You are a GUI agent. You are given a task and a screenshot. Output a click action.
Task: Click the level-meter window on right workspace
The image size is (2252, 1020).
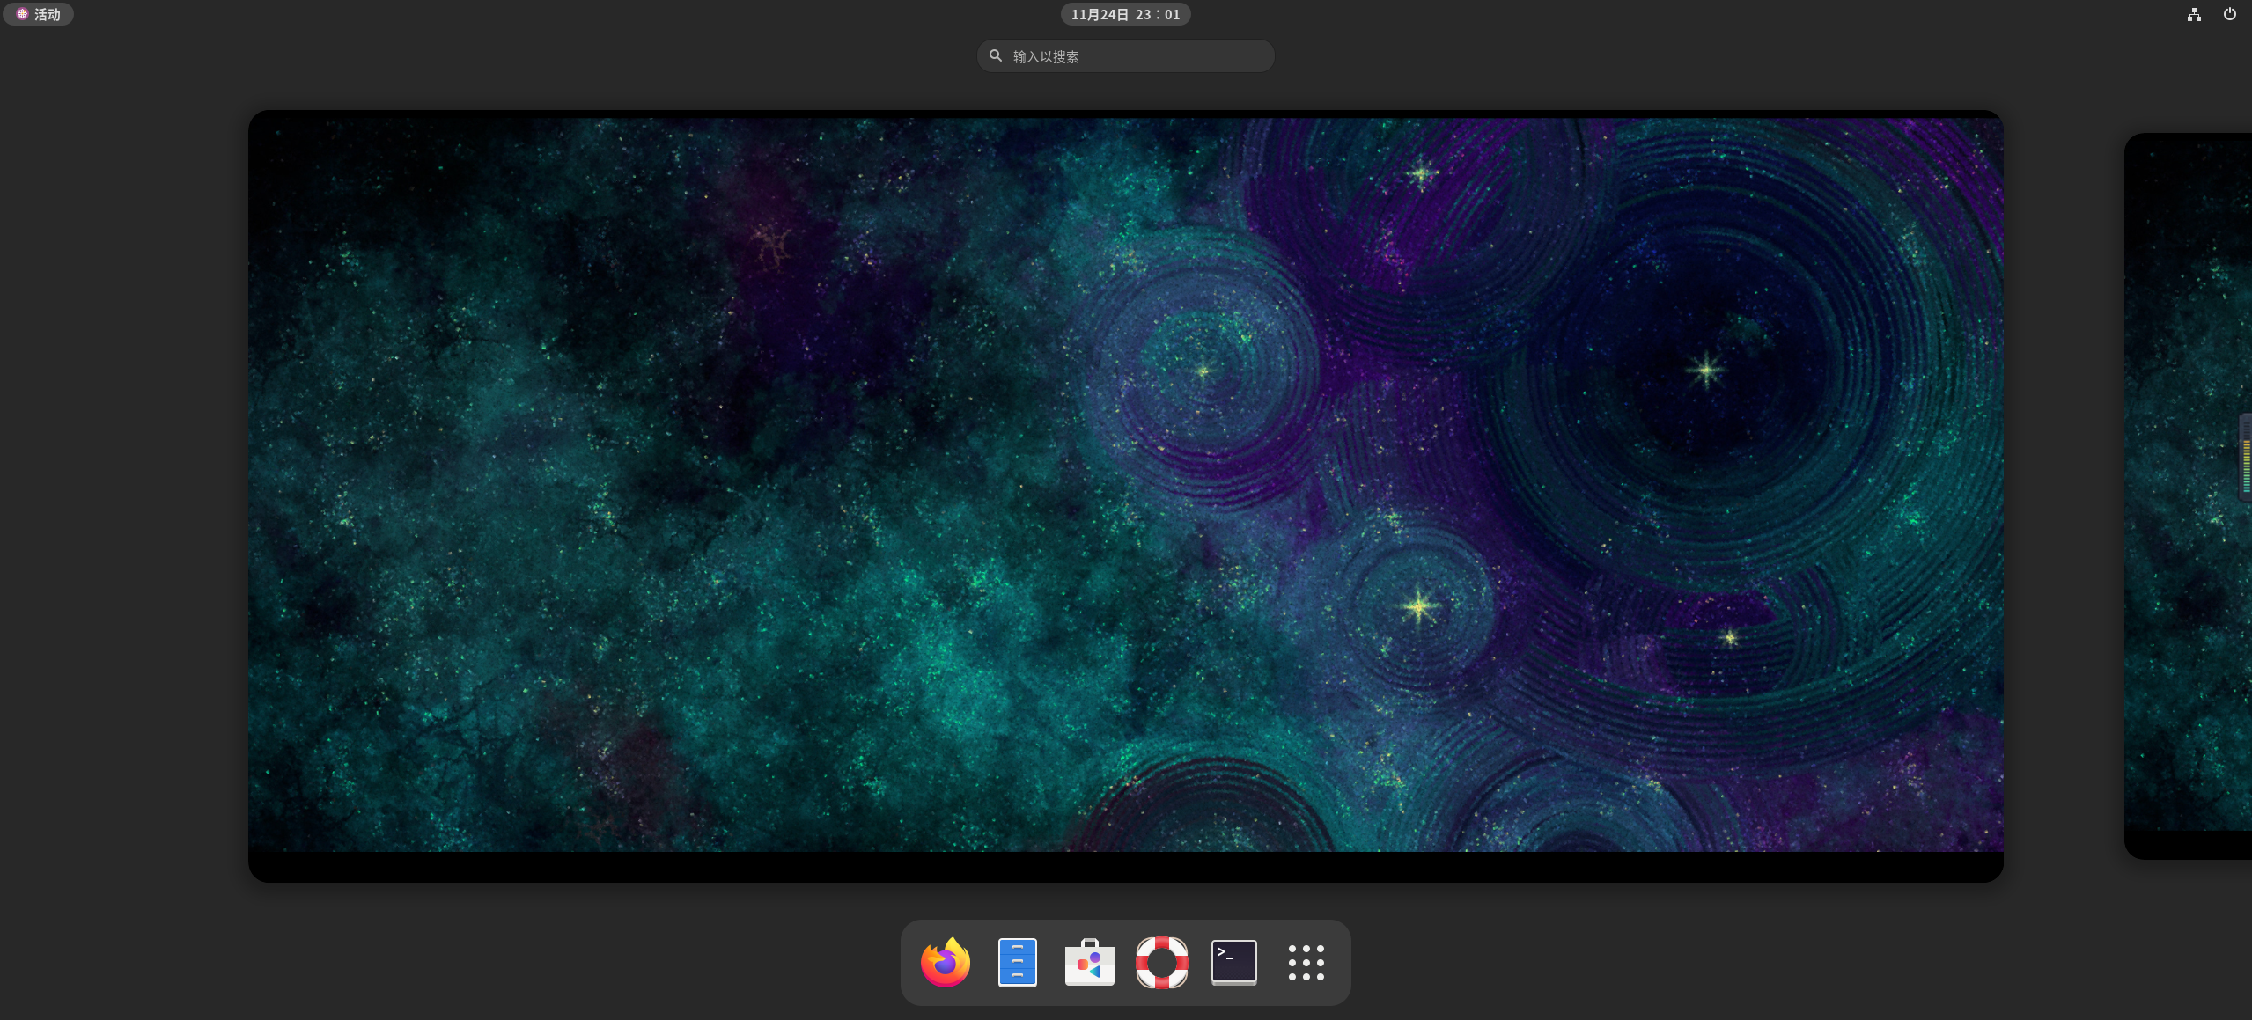tap(2246, 458)
